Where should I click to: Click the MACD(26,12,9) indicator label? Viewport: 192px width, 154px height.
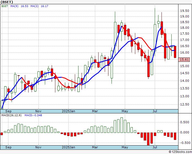click(12, 115)
